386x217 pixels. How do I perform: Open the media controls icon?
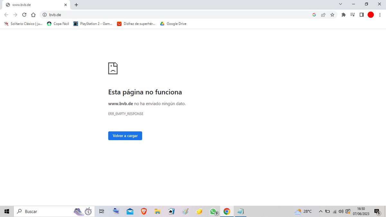pos(353,15)
